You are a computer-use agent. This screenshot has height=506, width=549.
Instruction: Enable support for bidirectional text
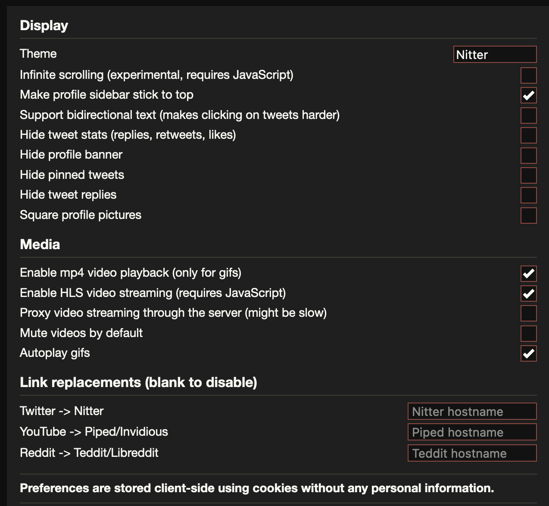pos(528,115)
